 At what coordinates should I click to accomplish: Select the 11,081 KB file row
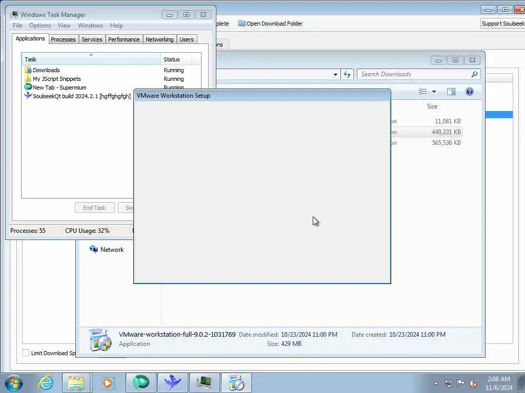426,121
